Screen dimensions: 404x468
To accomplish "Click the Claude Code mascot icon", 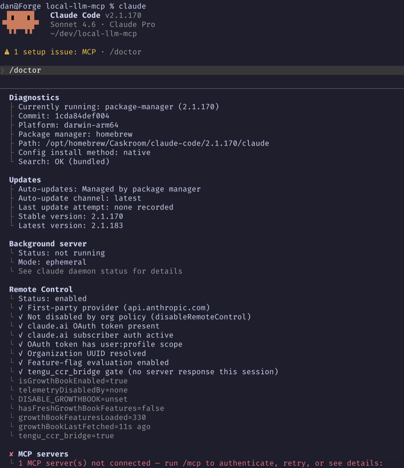I will tap(21, 22).
